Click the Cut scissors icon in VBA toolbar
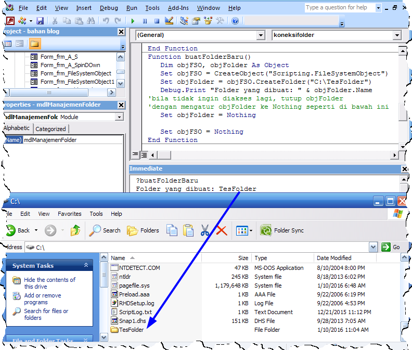 tap(55, 21)
